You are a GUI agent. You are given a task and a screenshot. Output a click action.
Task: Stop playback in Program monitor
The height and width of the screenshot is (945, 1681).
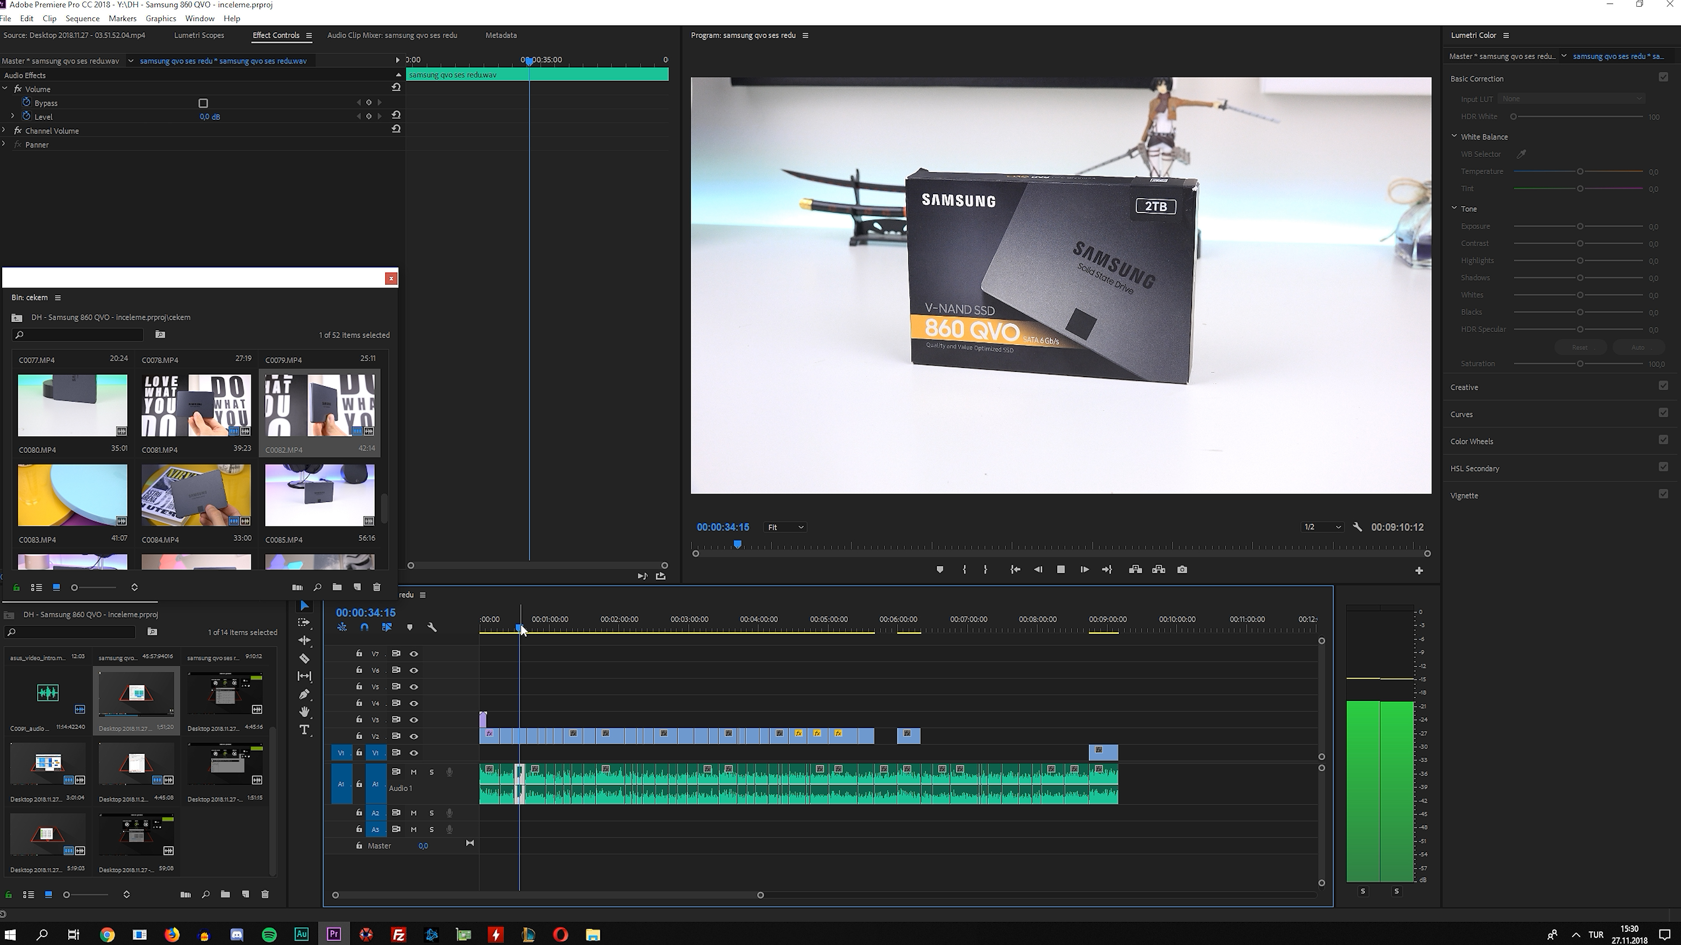tap(1061, 569)
